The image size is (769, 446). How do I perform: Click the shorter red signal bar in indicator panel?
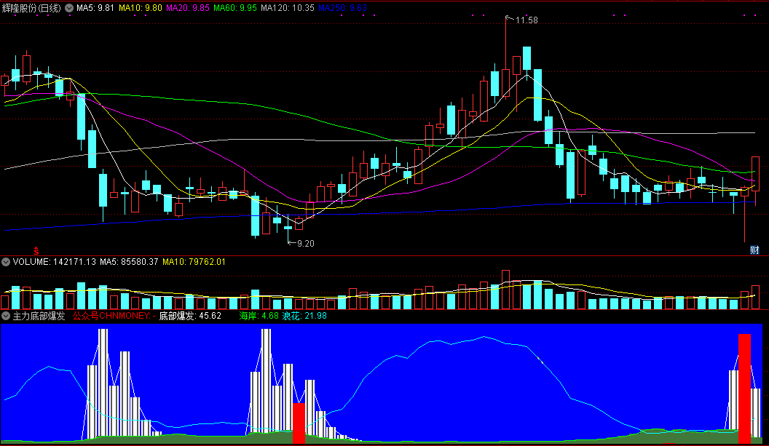tap(299, 423)
